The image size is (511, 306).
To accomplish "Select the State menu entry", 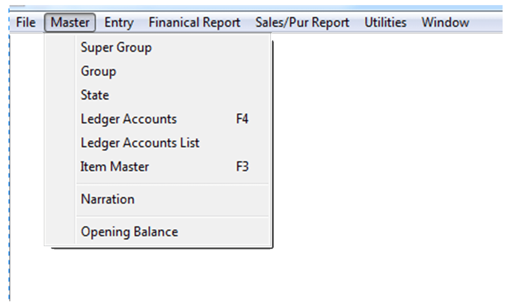I will 173,95.
